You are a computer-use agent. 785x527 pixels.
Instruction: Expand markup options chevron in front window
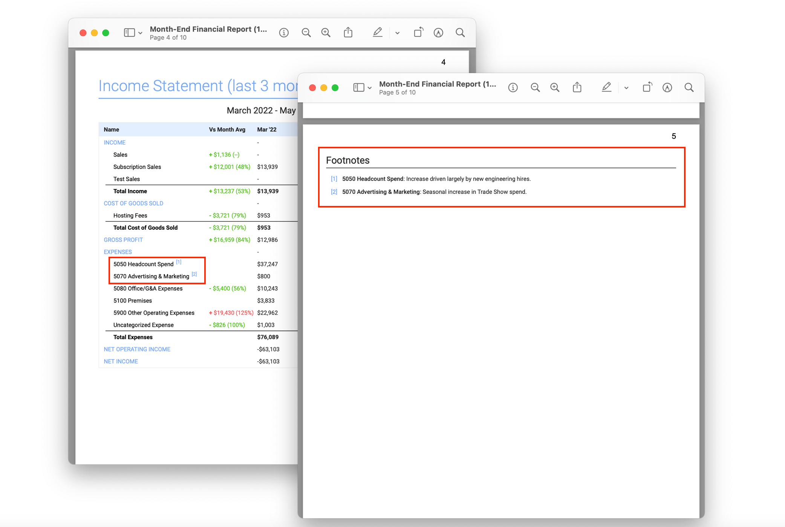626,88
